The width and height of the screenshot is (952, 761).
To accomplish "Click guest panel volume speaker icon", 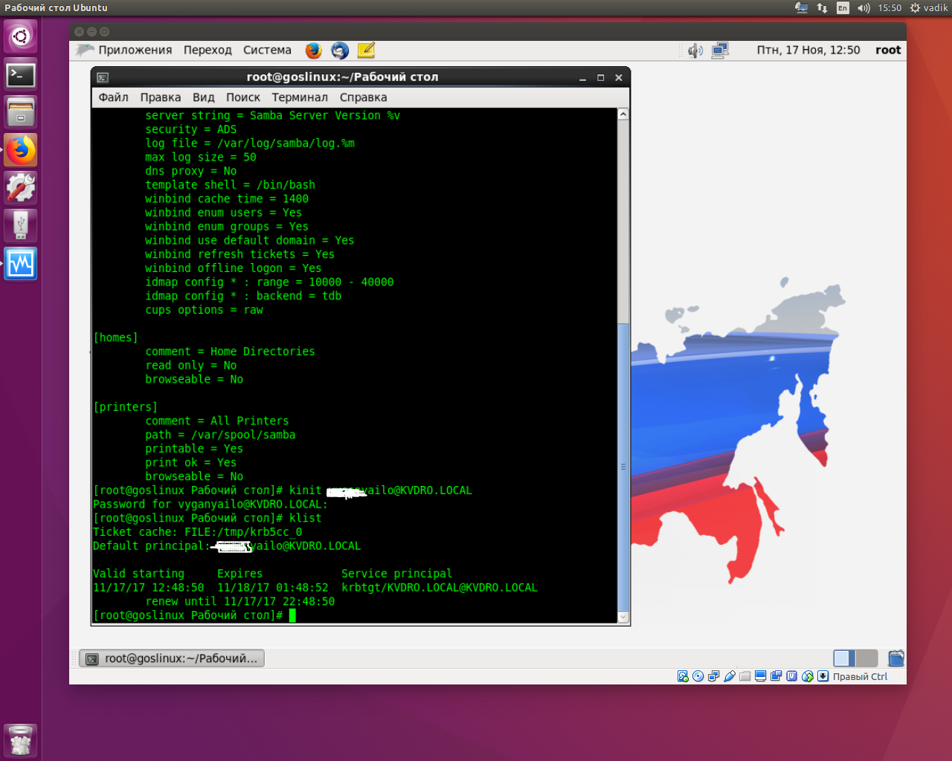I will point(695,51).
